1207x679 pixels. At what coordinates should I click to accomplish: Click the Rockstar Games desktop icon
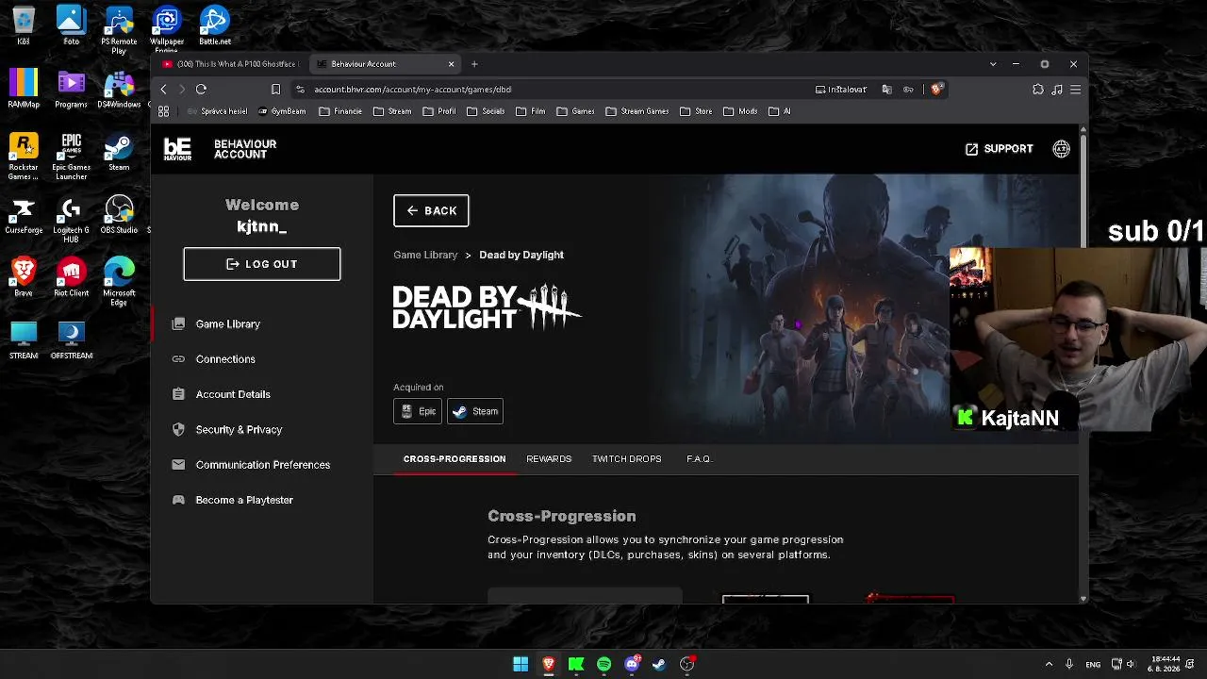click(x=24, y=157)
